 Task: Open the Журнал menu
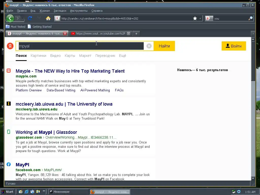point(44,11)
